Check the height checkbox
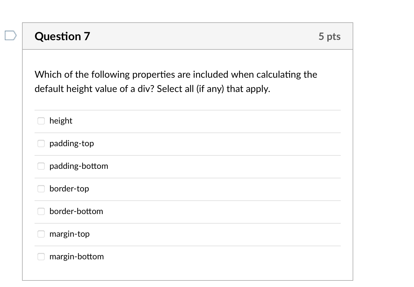Viewport: 414px width, 287px height. (x=41, y=121)
